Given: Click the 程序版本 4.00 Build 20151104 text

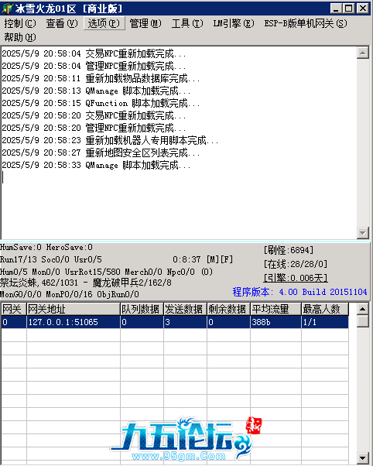Looking at the screenshot, I should click(299, 292).
